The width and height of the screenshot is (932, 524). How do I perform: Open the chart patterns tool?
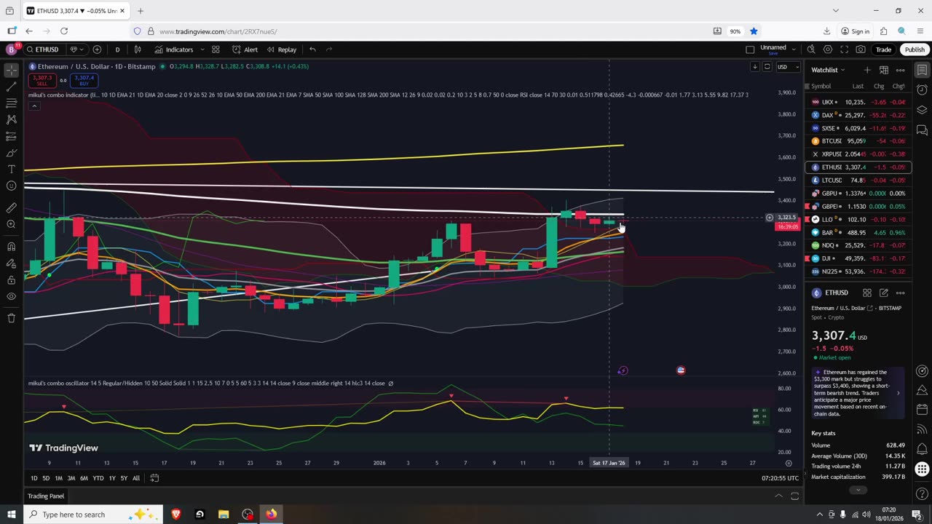pos(11,120)
